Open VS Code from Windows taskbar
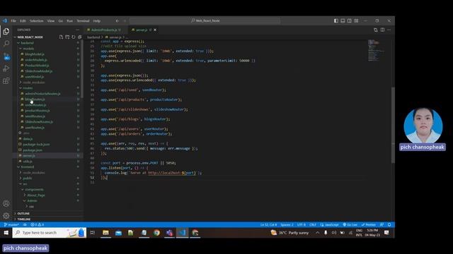Screen dimensions: 453x254 click(x=183, y=233)
